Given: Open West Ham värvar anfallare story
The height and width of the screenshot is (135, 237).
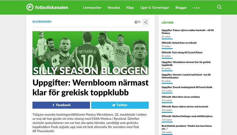Looking at the screenshot, I should point(181,97).
